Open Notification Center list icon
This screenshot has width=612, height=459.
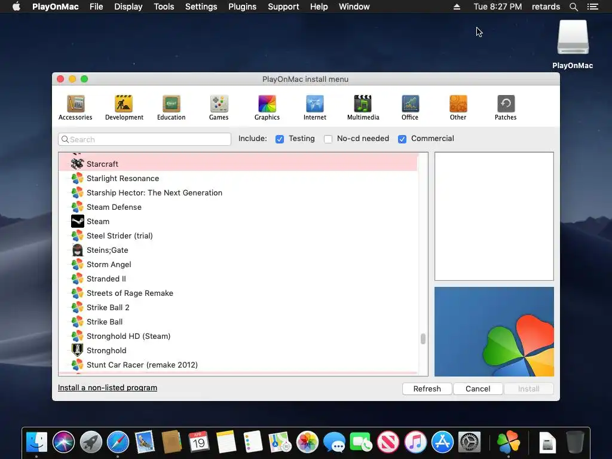[593, 7]
